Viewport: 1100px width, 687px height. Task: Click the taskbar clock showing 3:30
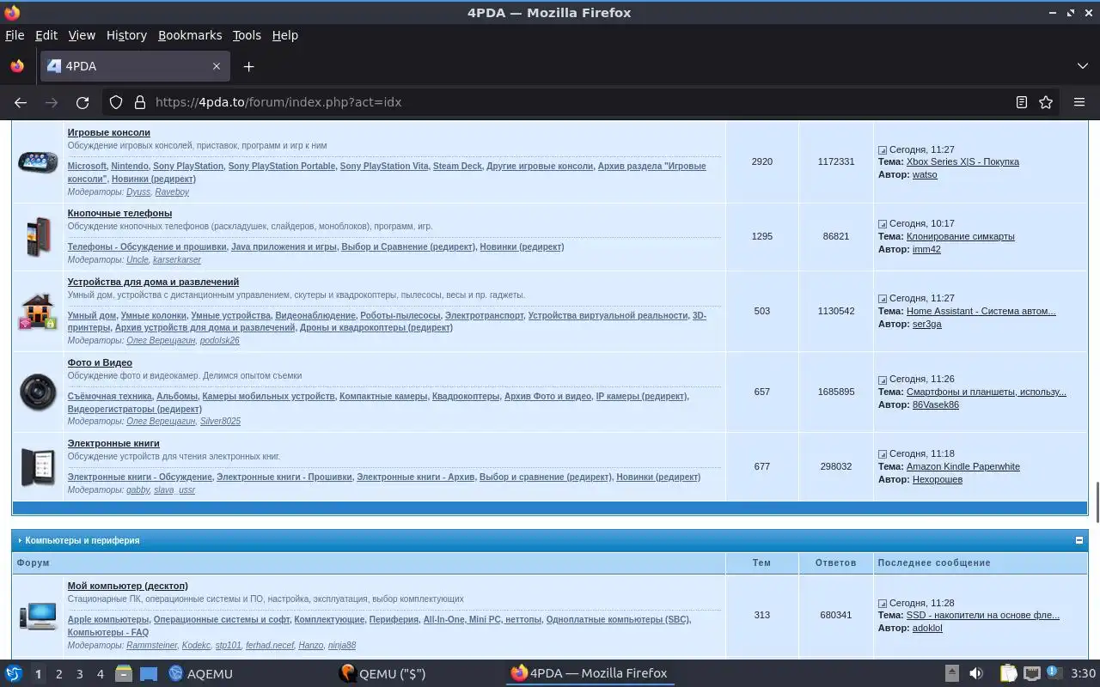1083,673
